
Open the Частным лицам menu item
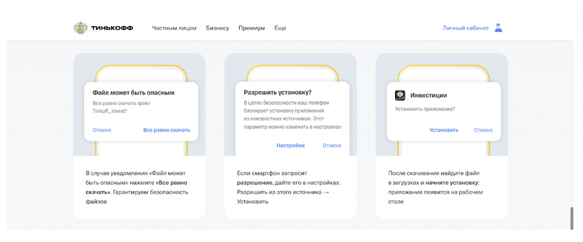pos(174,28)
